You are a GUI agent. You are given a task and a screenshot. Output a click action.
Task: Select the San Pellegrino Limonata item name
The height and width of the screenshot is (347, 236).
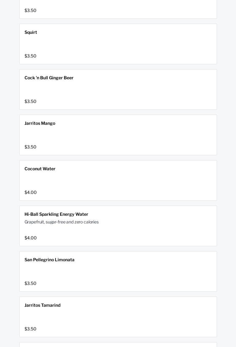49,260
